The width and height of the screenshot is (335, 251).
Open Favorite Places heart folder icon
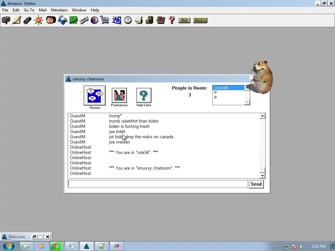click(x=160, y=20)
